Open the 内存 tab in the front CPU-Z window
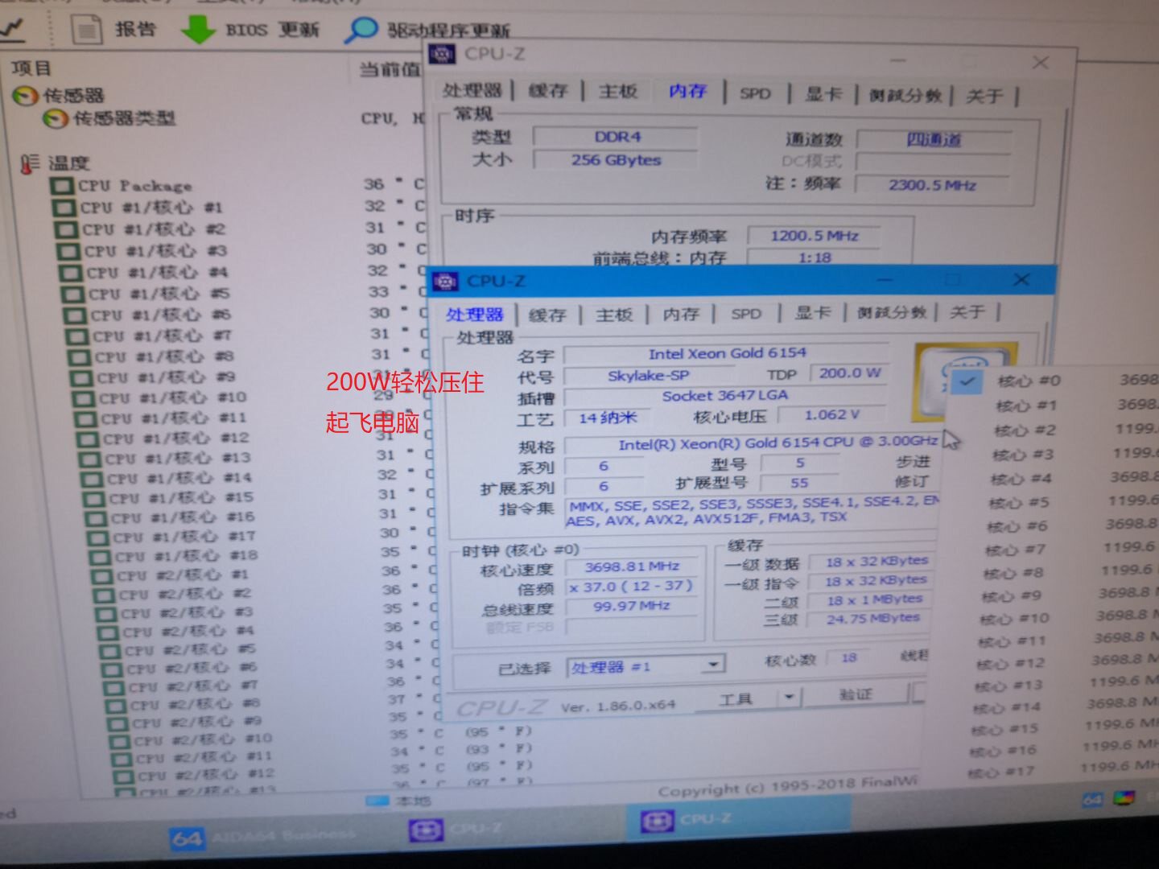1159x869 pixels. (681, 314)
